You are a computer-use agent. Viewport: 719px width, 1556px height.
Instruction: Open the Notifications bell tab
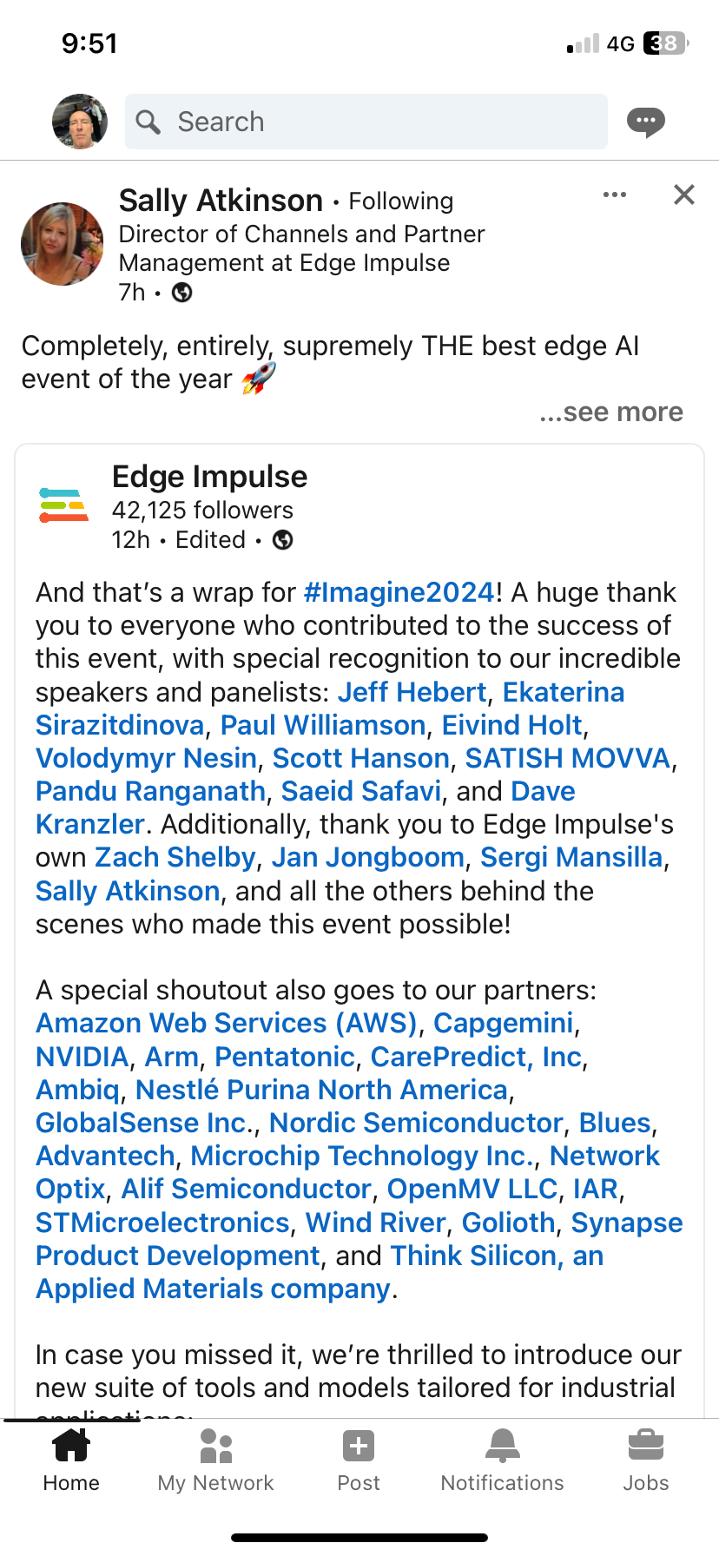[x=503, y=1460]
